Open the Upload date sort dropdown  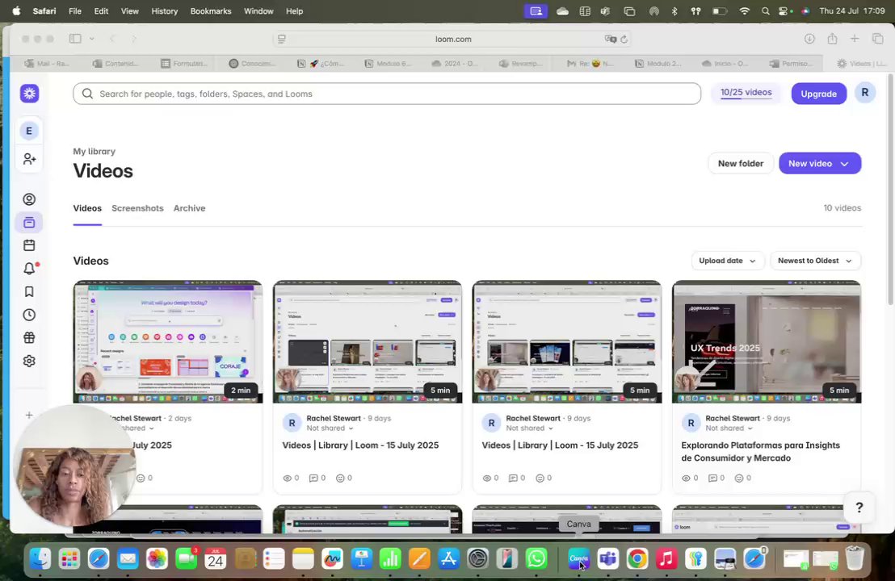pos(727,261)
